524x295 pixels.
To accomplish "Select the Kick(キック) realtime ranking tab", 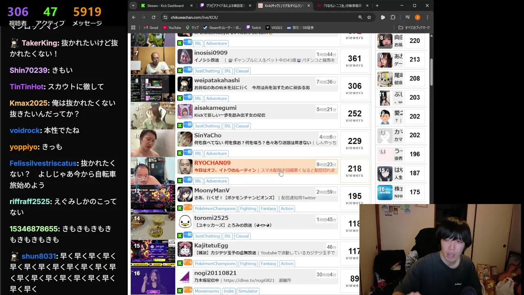I will (x=285, y=6).
